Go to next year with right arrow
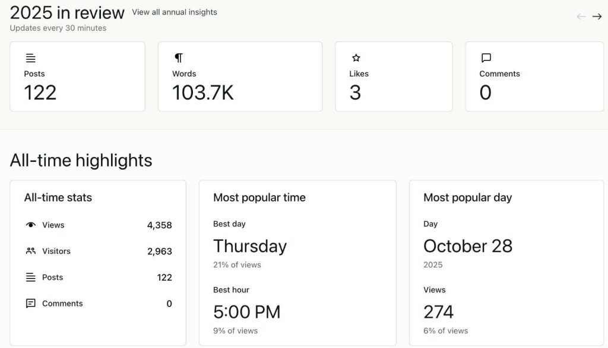This screenshot has height=348, width=608. pos(597,17)
